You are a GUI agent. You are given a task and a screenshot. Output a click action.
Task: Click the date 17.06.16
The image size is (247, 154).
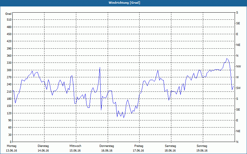point(138,151)
